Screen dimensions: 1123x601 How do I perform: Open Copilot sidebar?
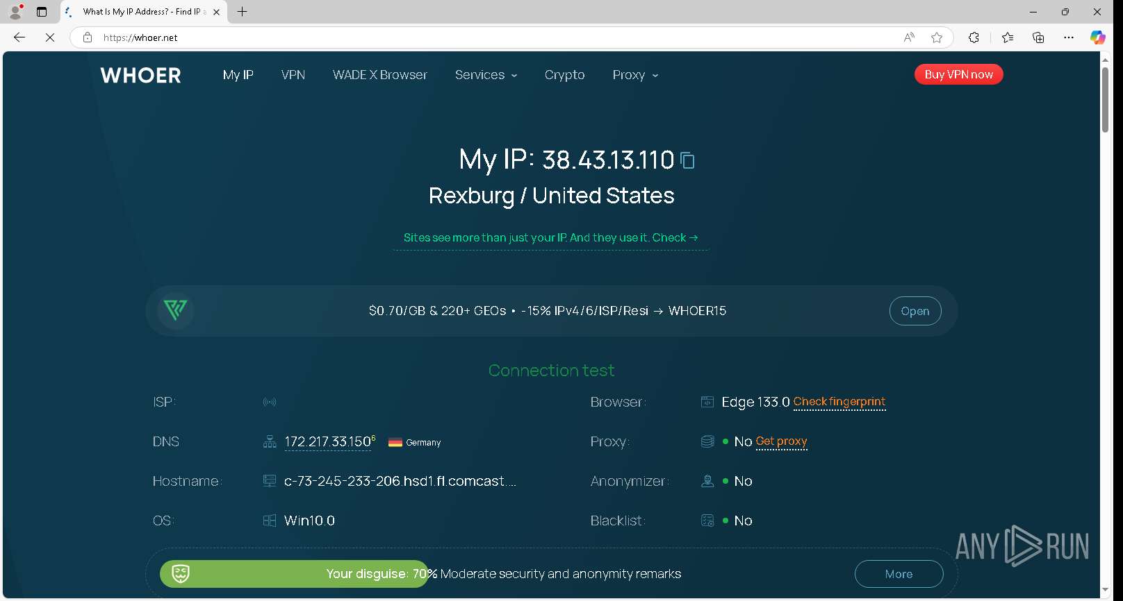(1098, 37)
